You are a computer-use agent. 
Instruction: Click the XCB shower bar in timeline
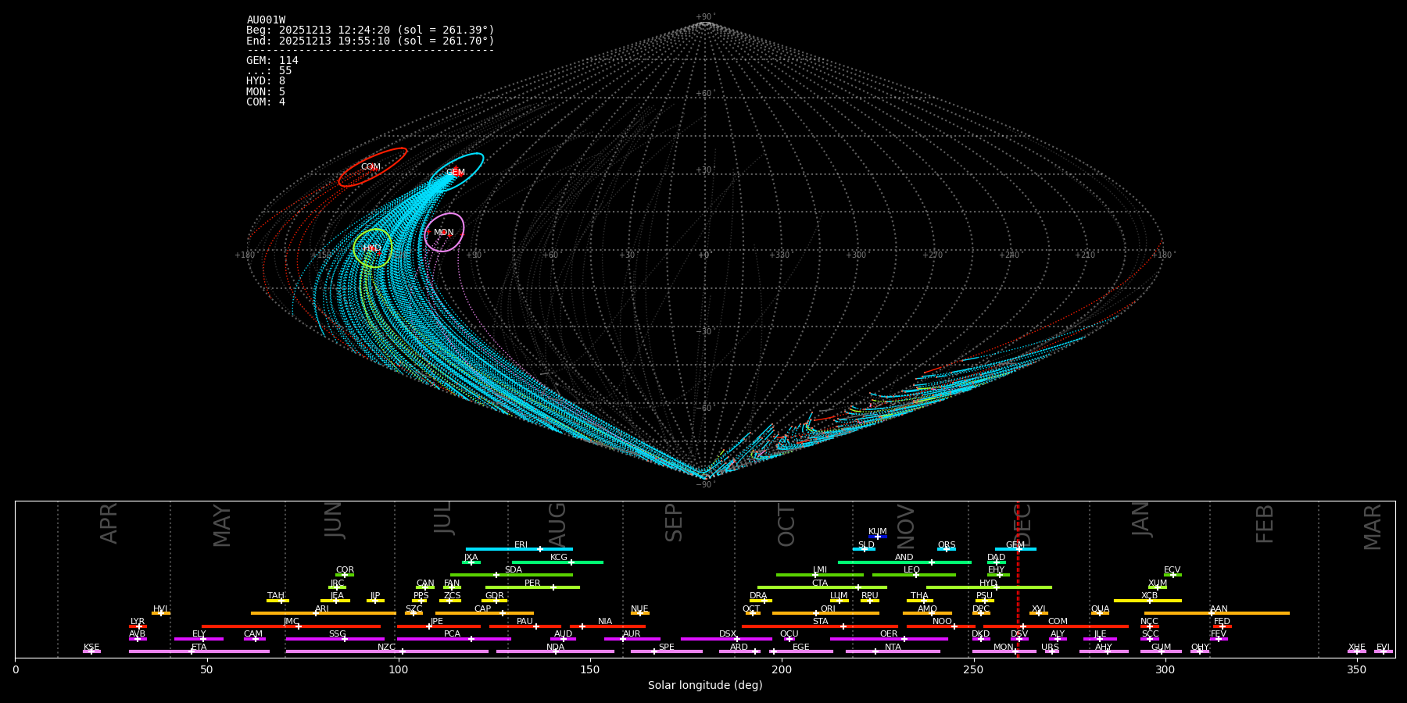(x=1147, y=601)
